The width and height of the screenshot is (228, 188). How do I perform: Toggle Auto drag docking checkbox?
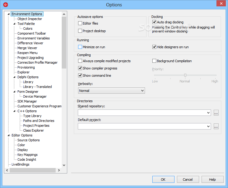(154, 22)
